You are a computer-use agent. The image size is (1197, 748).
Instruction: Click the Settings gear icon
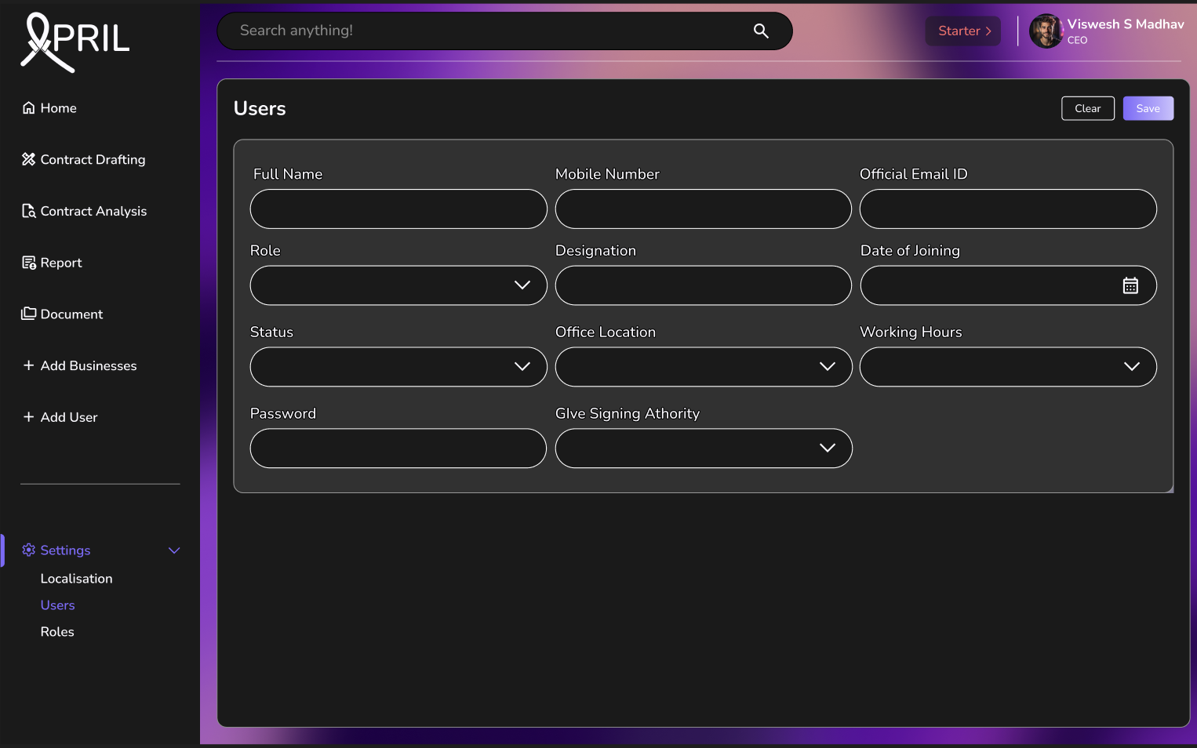(x=29, y=550)
